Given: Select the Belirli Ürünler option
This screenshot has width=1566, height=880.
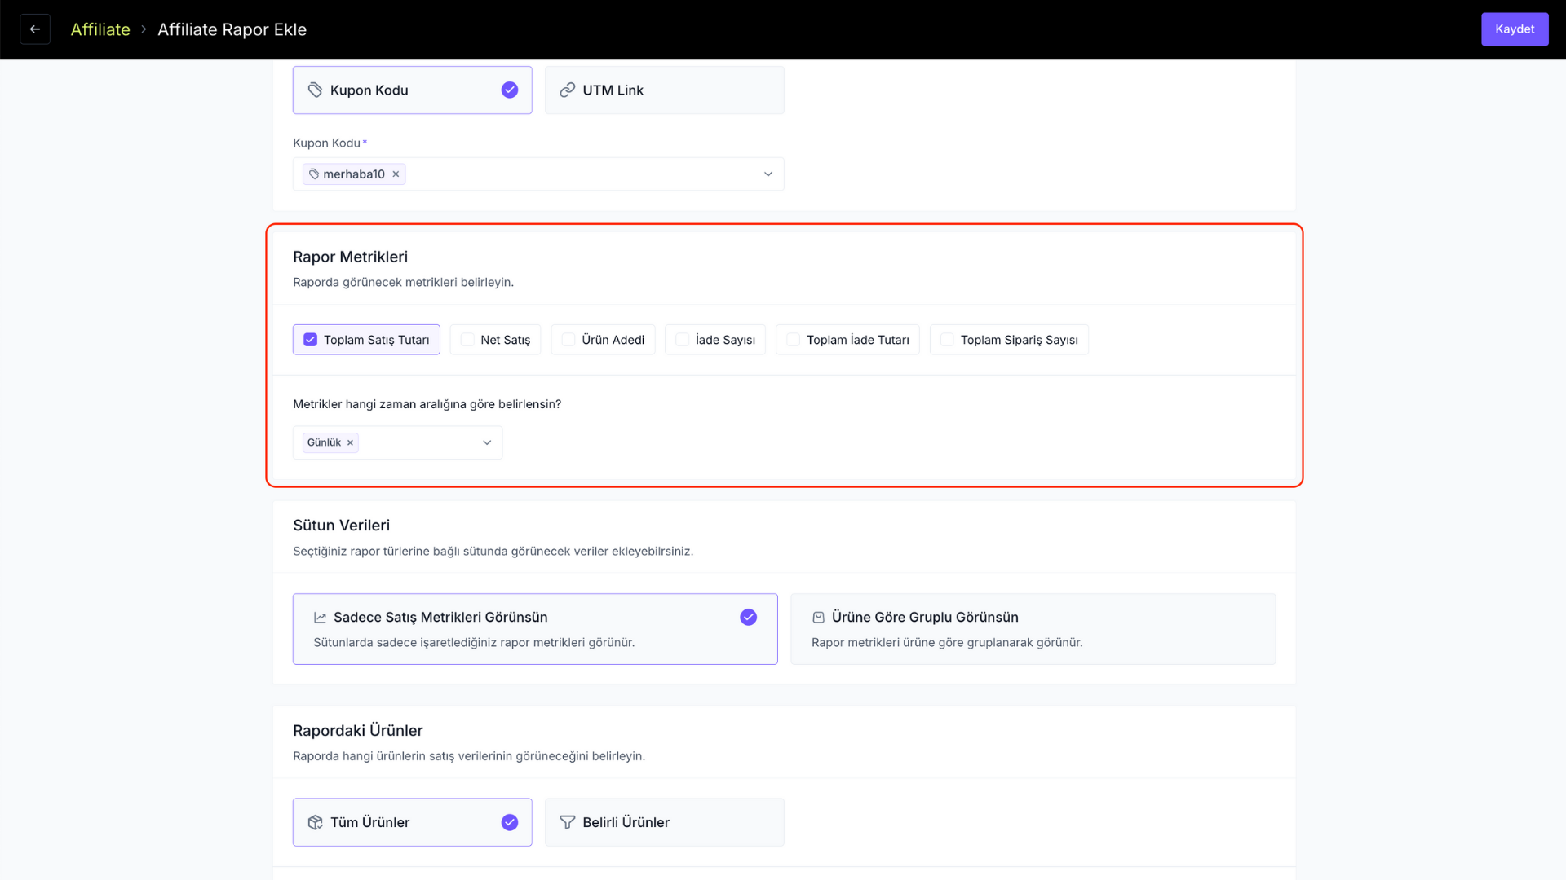Looking at the screenshot, I should tap(664, 822).
